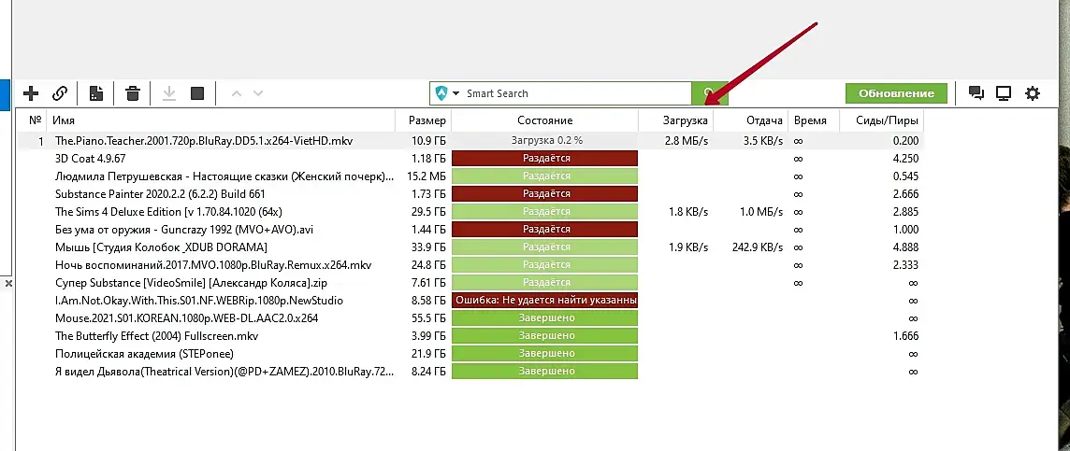Click the 29.5 ГБ size cell

[x=429, y=212]
